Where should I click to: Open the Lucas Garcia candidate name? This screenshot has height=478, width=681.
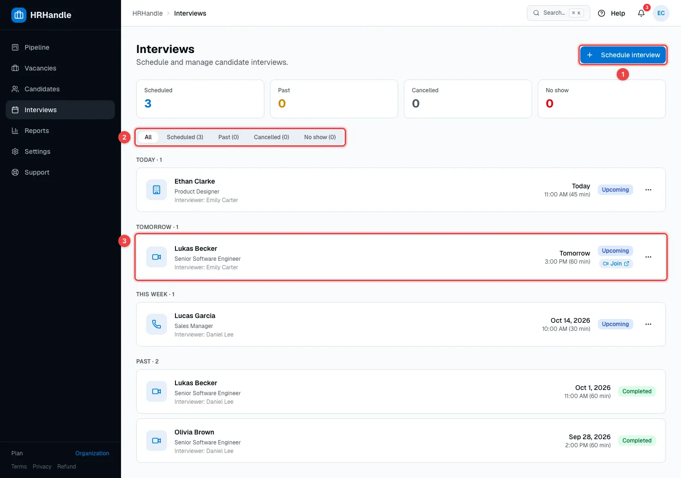(x=195, y=316)
